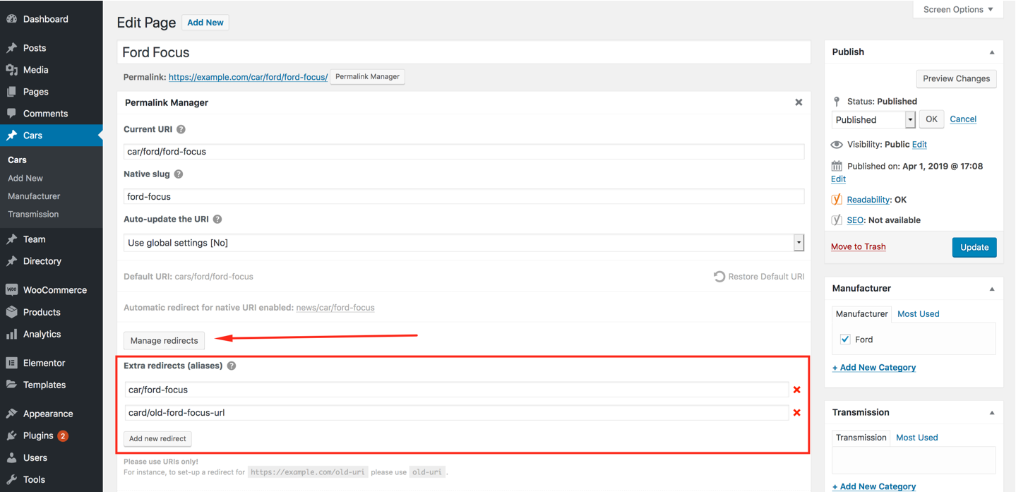
Task: Click the Elementor logo icon
Action: pyautogui.click(x=11, y=363)
